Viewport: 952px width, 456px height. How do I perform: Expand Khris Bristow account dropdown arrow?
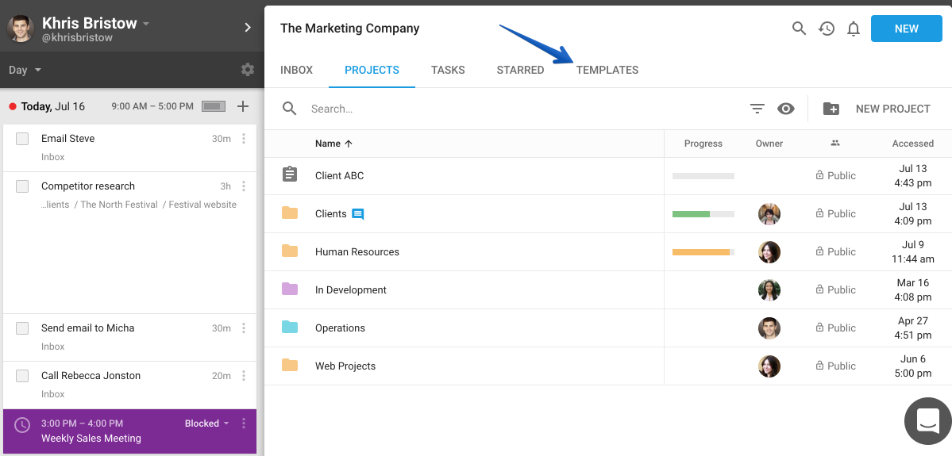pos(146,25)
